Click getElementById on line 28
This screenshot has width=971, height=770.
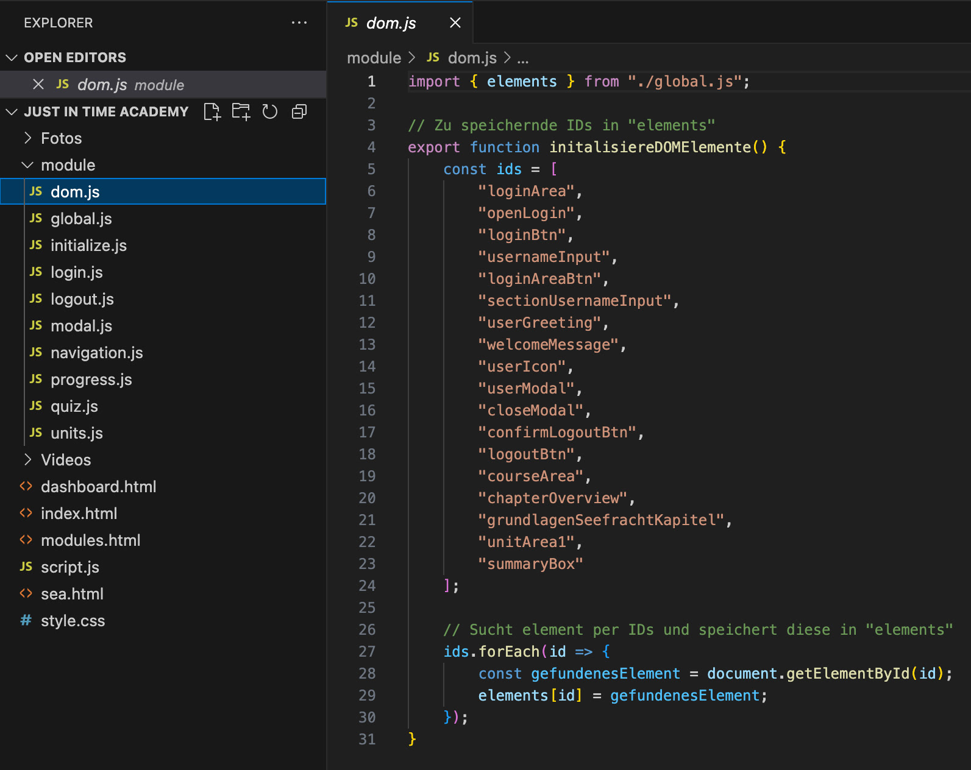pyautogui.click(x=848, y=674)
